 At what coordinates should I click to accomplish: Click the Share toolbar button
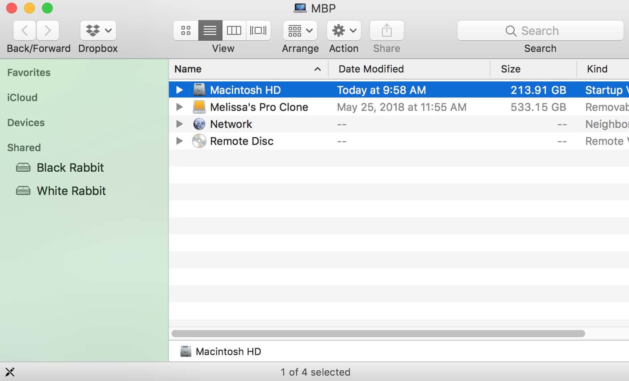pyautogui.click(x=387, y=30)
